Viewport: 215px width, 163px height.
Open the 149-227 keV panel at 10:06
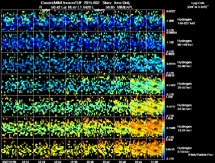coord(9,21)
